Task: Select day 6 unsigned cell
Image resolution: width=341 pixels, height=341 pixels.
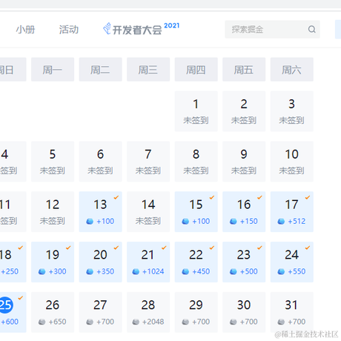Action: [x=100, y=162]
